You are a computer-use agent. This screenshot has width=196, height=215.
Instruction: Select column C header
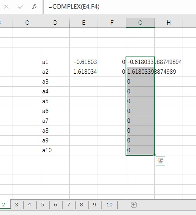click(x=27, y=23)
